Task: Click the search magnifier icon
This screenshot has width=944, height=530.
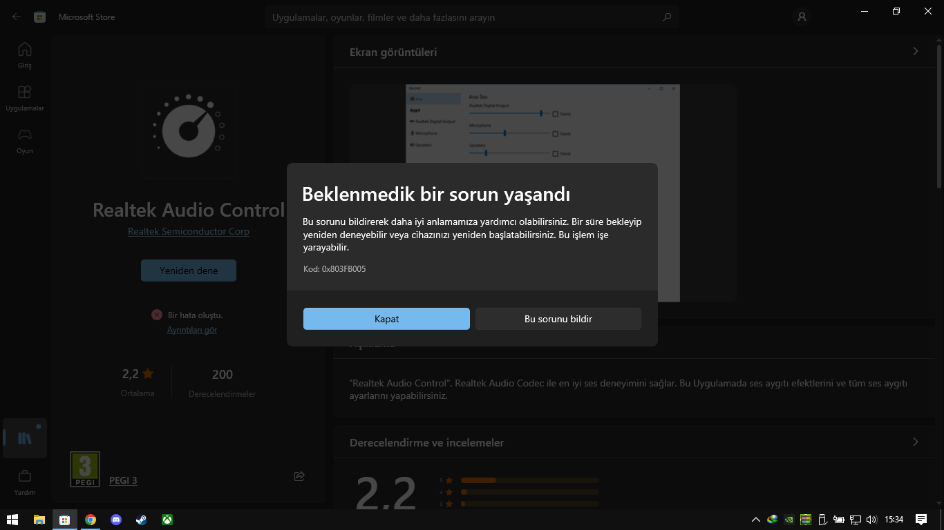Action: pos(667,17)
